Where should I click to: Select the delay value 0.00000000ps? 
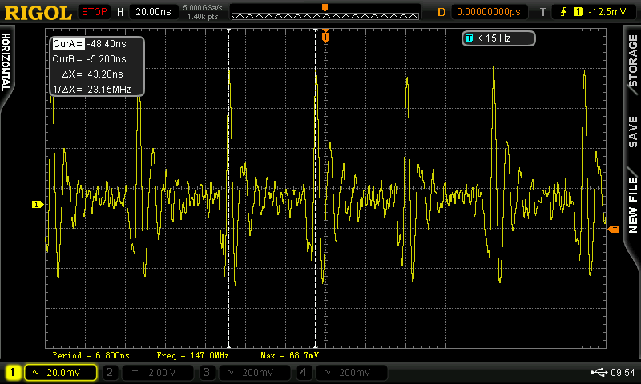pos(489,12)
